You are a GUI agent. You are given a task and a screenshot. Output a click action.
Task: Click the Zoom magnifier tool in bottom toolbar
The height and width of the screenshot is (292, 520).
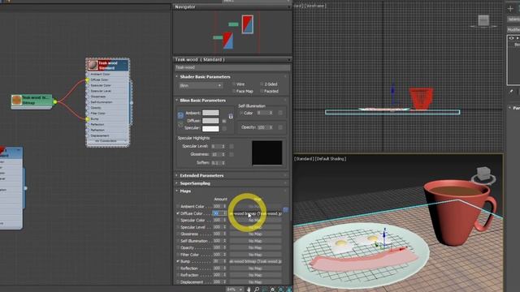click(257, 290)
